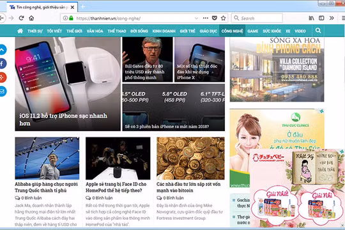Click the green secure padlock icon
This screenshot has width=345, height=230.
pos(71,18)
